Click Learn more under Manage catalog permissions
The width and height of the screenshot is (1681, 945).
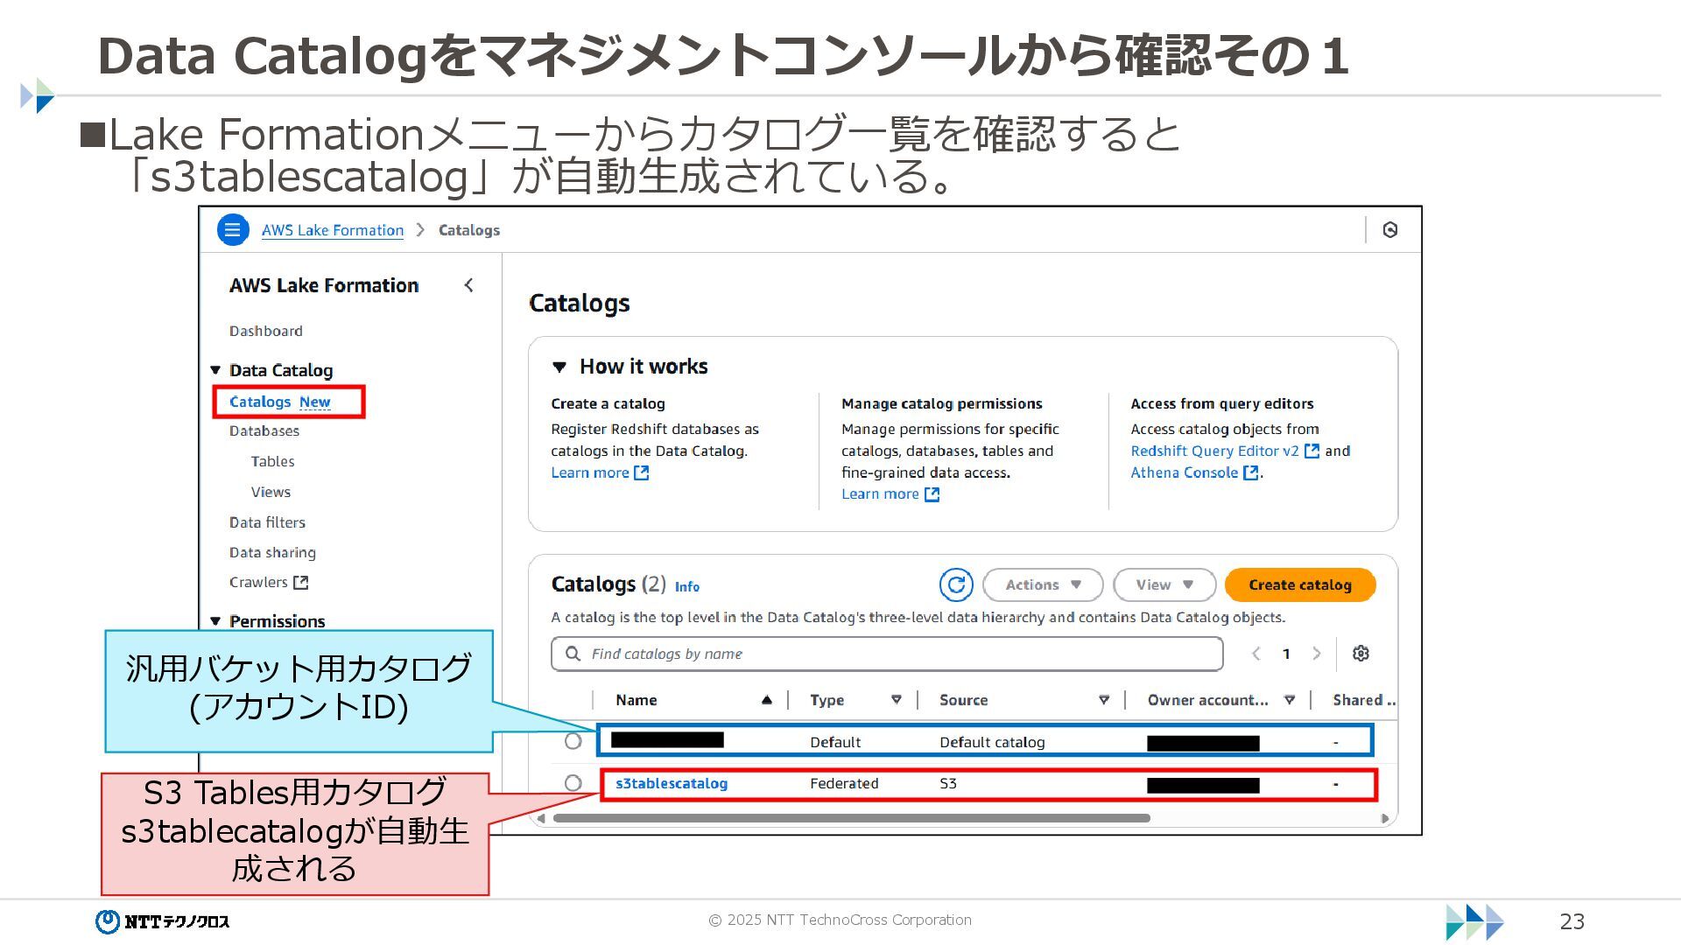(x=890, y=493)
